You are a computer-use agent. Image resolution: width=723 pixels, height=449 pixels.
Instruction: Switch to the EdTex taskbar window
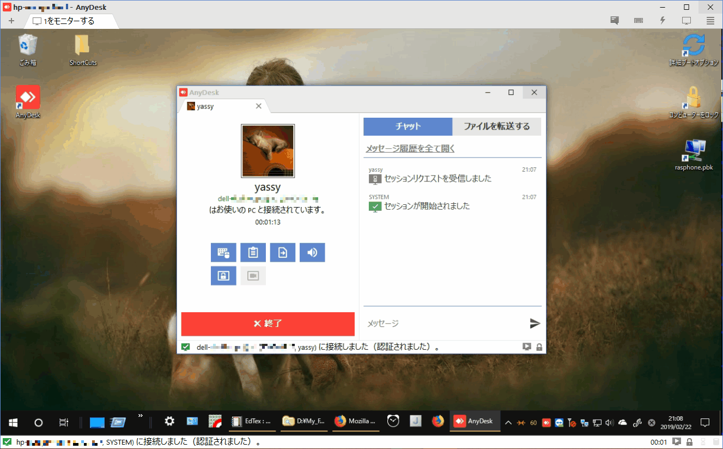coord(252,421)
